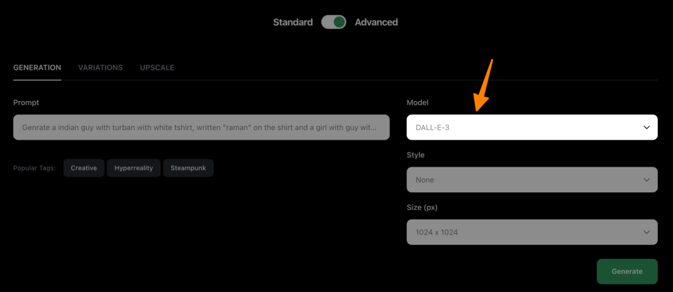
Task: Select the Creative popular tag
Action: [x=83, y=168]
